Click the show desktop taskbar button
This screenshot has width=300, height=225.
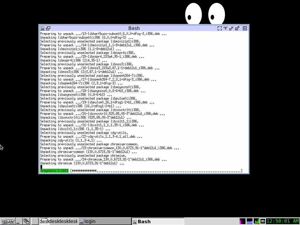(18, 221)
